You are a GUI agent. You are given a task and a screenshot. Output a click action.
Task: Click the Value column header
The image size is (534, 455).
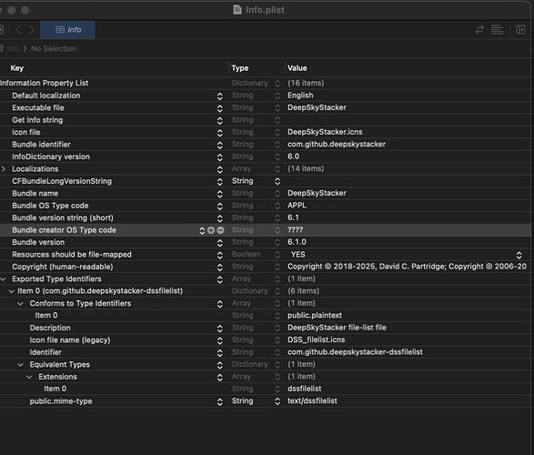(x=297, y=68)
